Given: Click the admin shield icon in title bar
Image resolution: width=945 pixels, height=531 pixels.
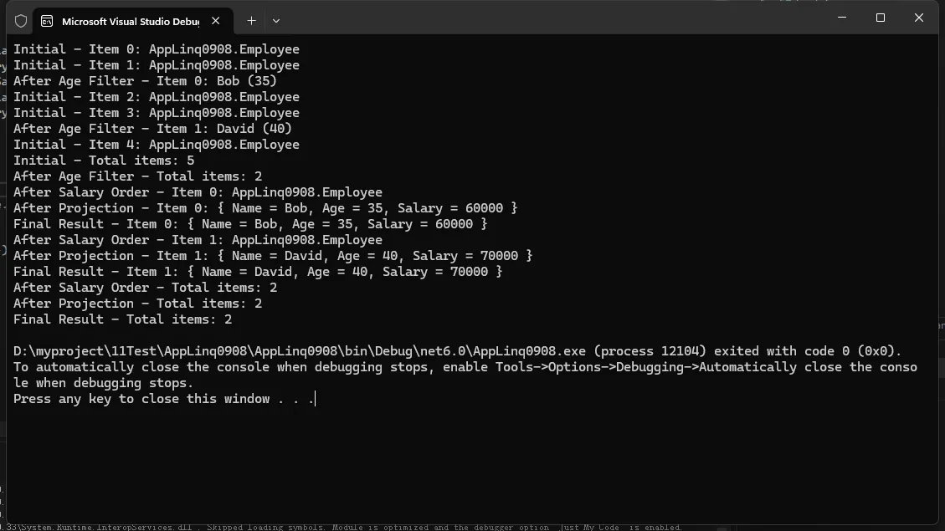Looking at the screenshot, I should point(21,21).
